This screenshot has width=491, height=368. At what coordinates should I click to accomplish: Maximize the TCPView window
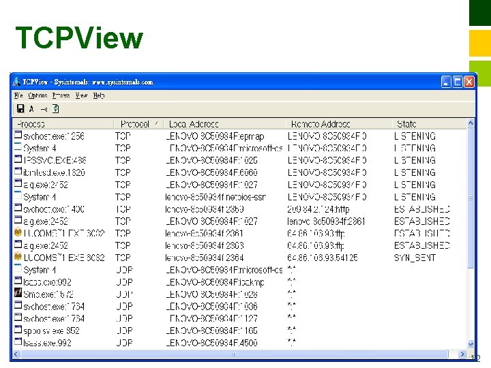[458, 82]
